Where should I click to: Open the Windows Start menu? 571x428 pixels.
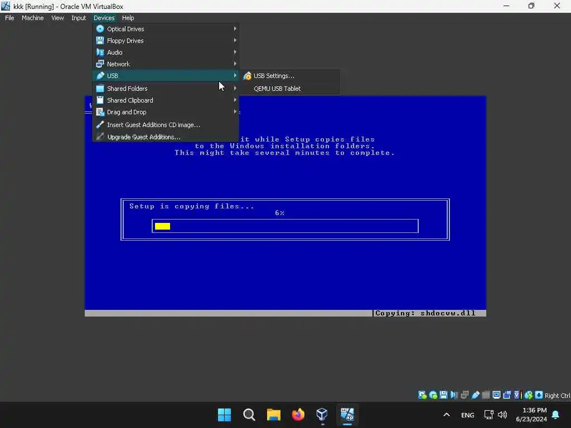tap(224, 415)
